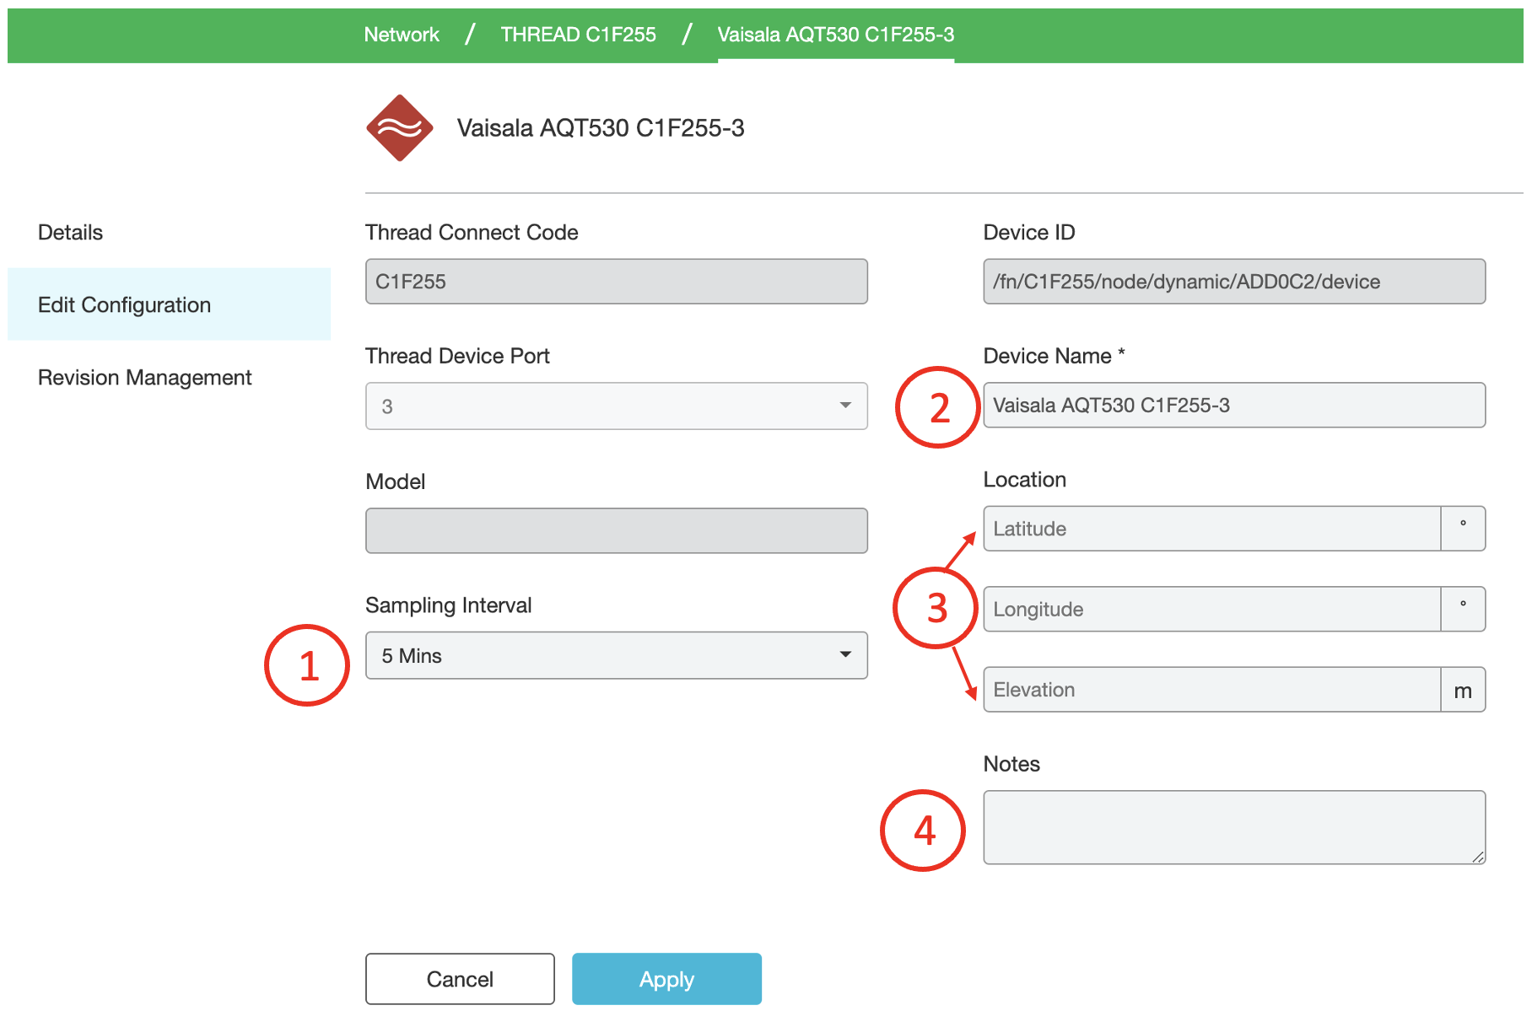The width and height of the screenshot is (1532, 1027).
Task: Click the Device Name input field
Action: point(1233,406)
